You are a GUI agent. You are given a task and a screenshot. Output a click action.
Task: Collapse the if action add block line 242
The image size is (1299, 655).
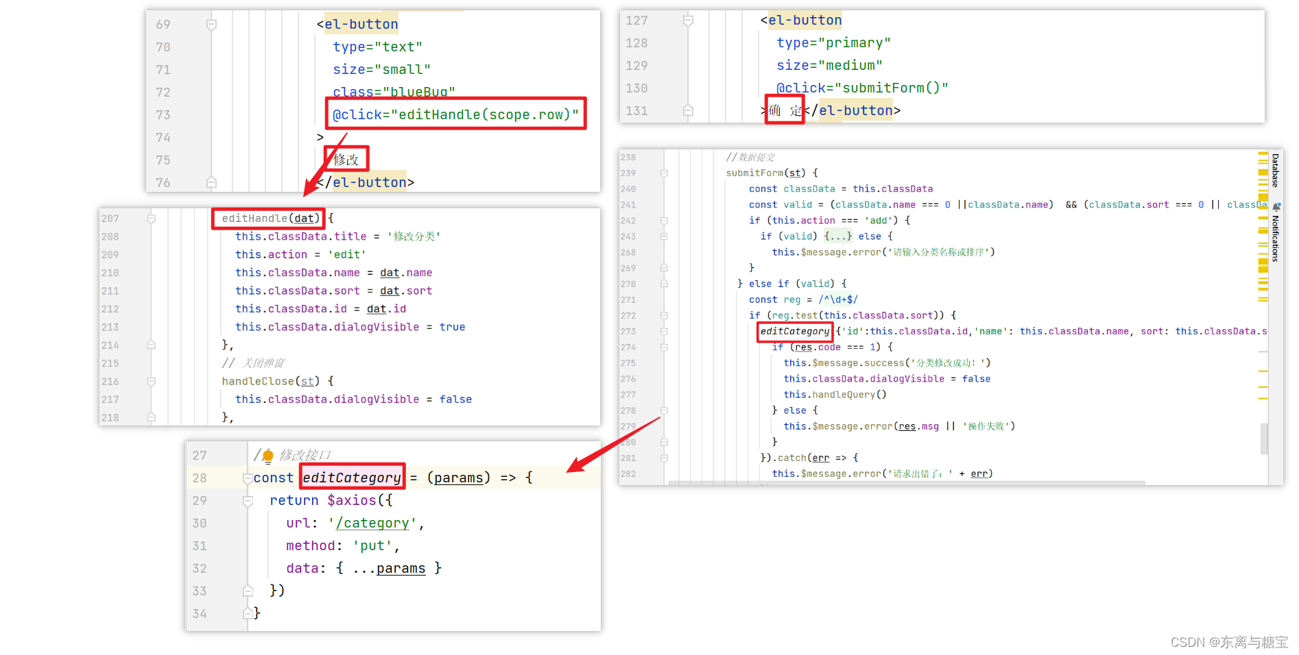pos(664,221)
